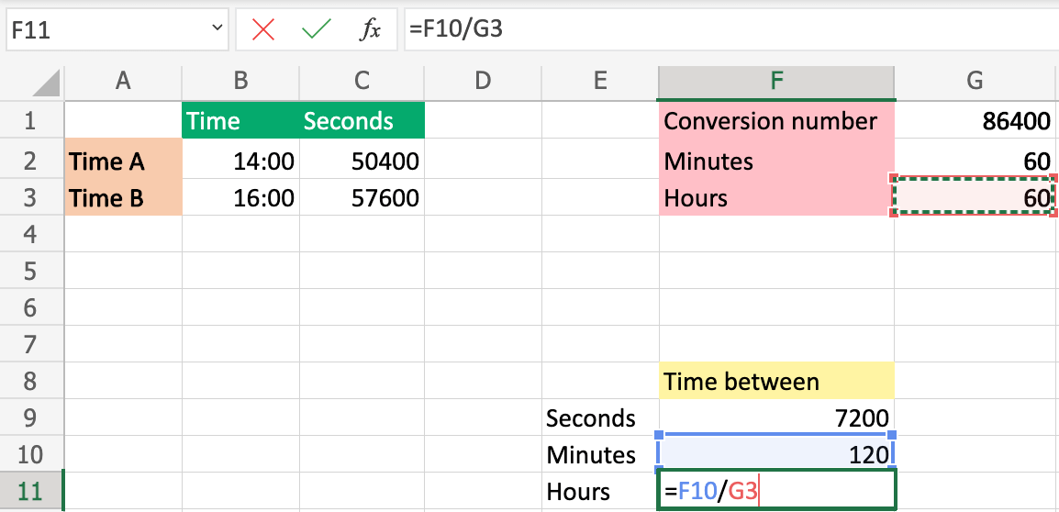
Task: Select cell F10 showing 120 minutes
Action: point(776,454)
